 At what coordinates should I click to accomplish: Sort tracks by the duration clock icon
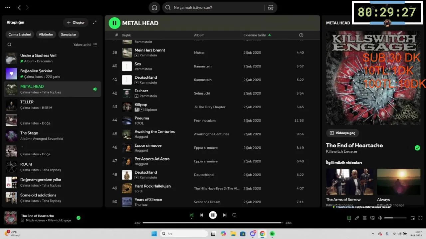(x=301, y=35)
